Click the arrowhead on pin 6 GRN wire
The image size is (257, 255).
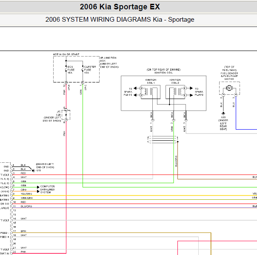pyautogui.click(x=38, y=187)
